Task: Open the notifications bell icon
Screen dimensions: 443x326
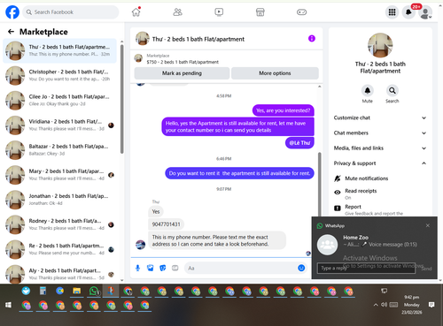Action: 408,12
